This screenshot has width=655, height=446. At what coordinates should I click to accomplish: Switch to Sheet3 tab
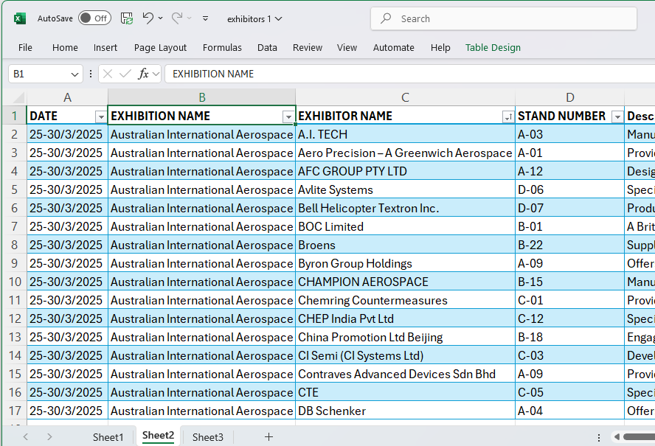(207, 437)
